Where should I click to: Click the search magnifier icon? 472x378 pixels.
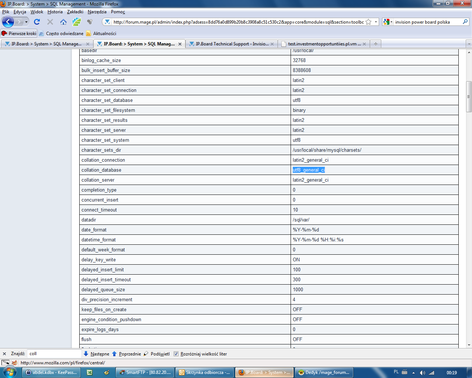465,22
